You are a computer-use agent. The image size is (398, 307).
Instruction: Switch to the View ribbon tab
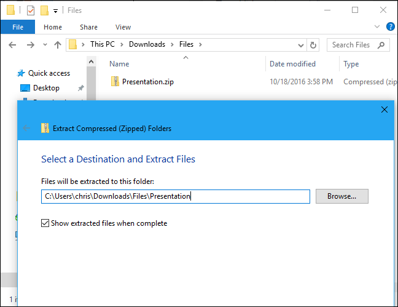[x=123, y=27]
